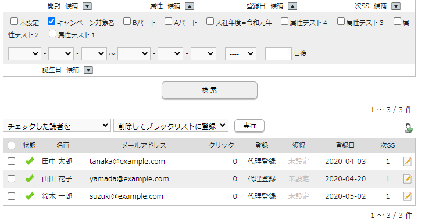425x222 pixels.
Task: Open 削除してブラックリストに登録 action dropdown
Action: click(171, 126)
